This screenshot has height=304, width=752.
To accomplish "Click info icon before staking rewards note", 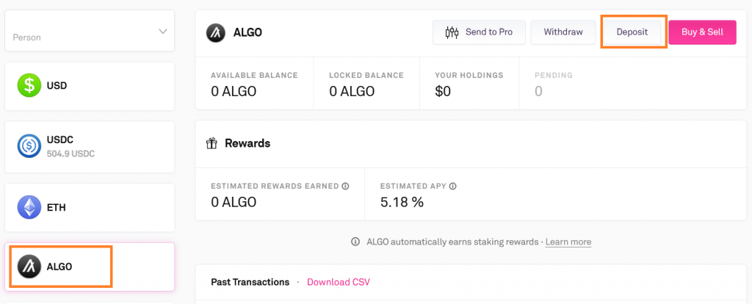I will coord(355,242).
